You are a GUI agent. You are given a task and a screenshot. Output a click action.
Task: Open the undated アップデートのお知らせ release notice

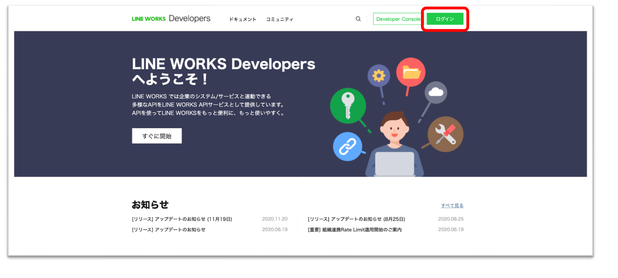coord(169,230)
